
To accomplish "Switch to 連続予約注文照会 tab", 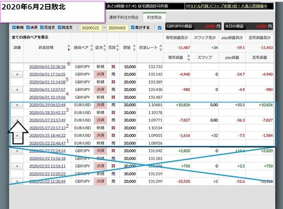I will coord(123,18).
